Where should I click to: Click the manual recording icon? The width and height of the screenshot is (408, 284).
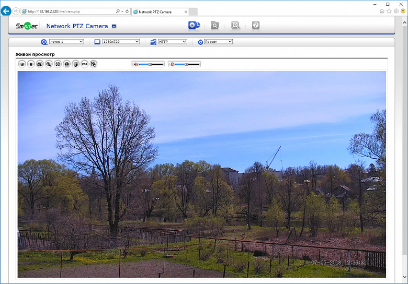(x=66, y=64)
